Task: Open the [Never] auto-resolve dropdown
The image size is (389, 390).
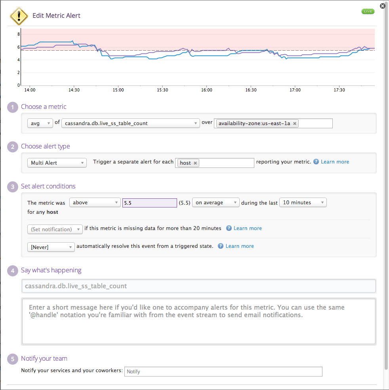Action: (x=51, y=247)
